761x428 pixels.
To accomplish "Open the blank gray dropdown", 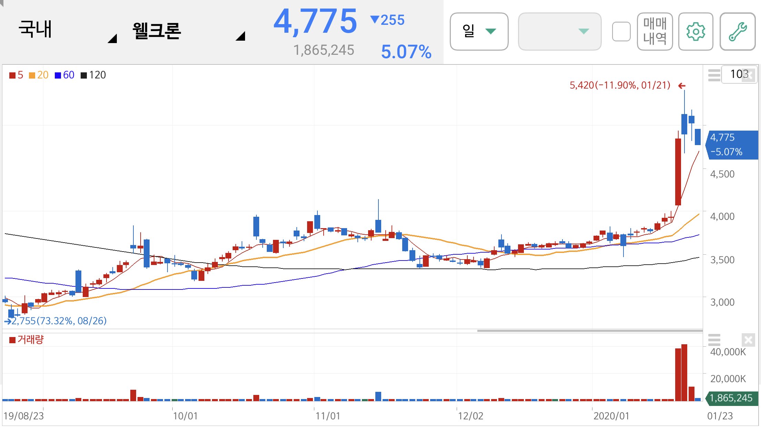I will (560, 32).
